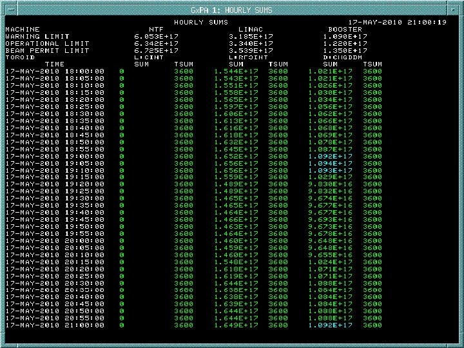Select BOOSTER warning limit '1.090E+17'

pos(345,36)
